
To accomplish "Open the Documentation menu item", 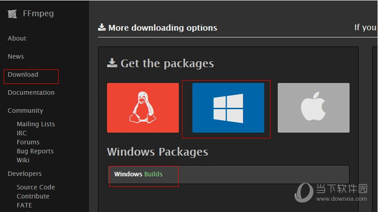I will (31, 92).
